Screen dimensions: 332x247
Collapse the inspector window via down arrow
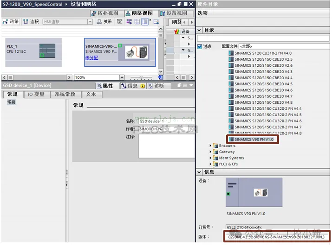click(x=191, y=85)
